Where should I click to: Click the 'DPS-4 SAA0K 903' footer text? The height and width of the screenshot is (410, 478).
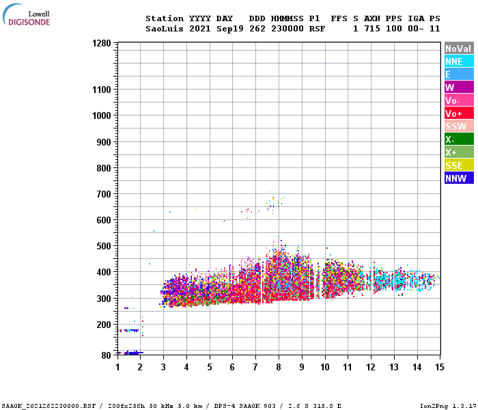coord(244,406)
